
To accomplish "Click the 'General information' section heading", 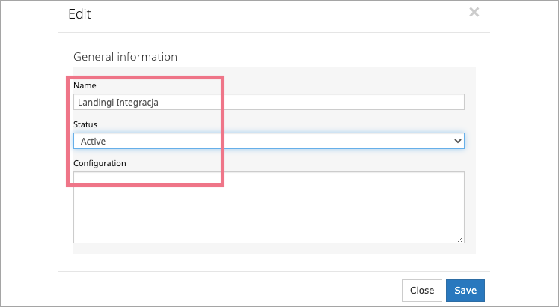I will (125, 56).
